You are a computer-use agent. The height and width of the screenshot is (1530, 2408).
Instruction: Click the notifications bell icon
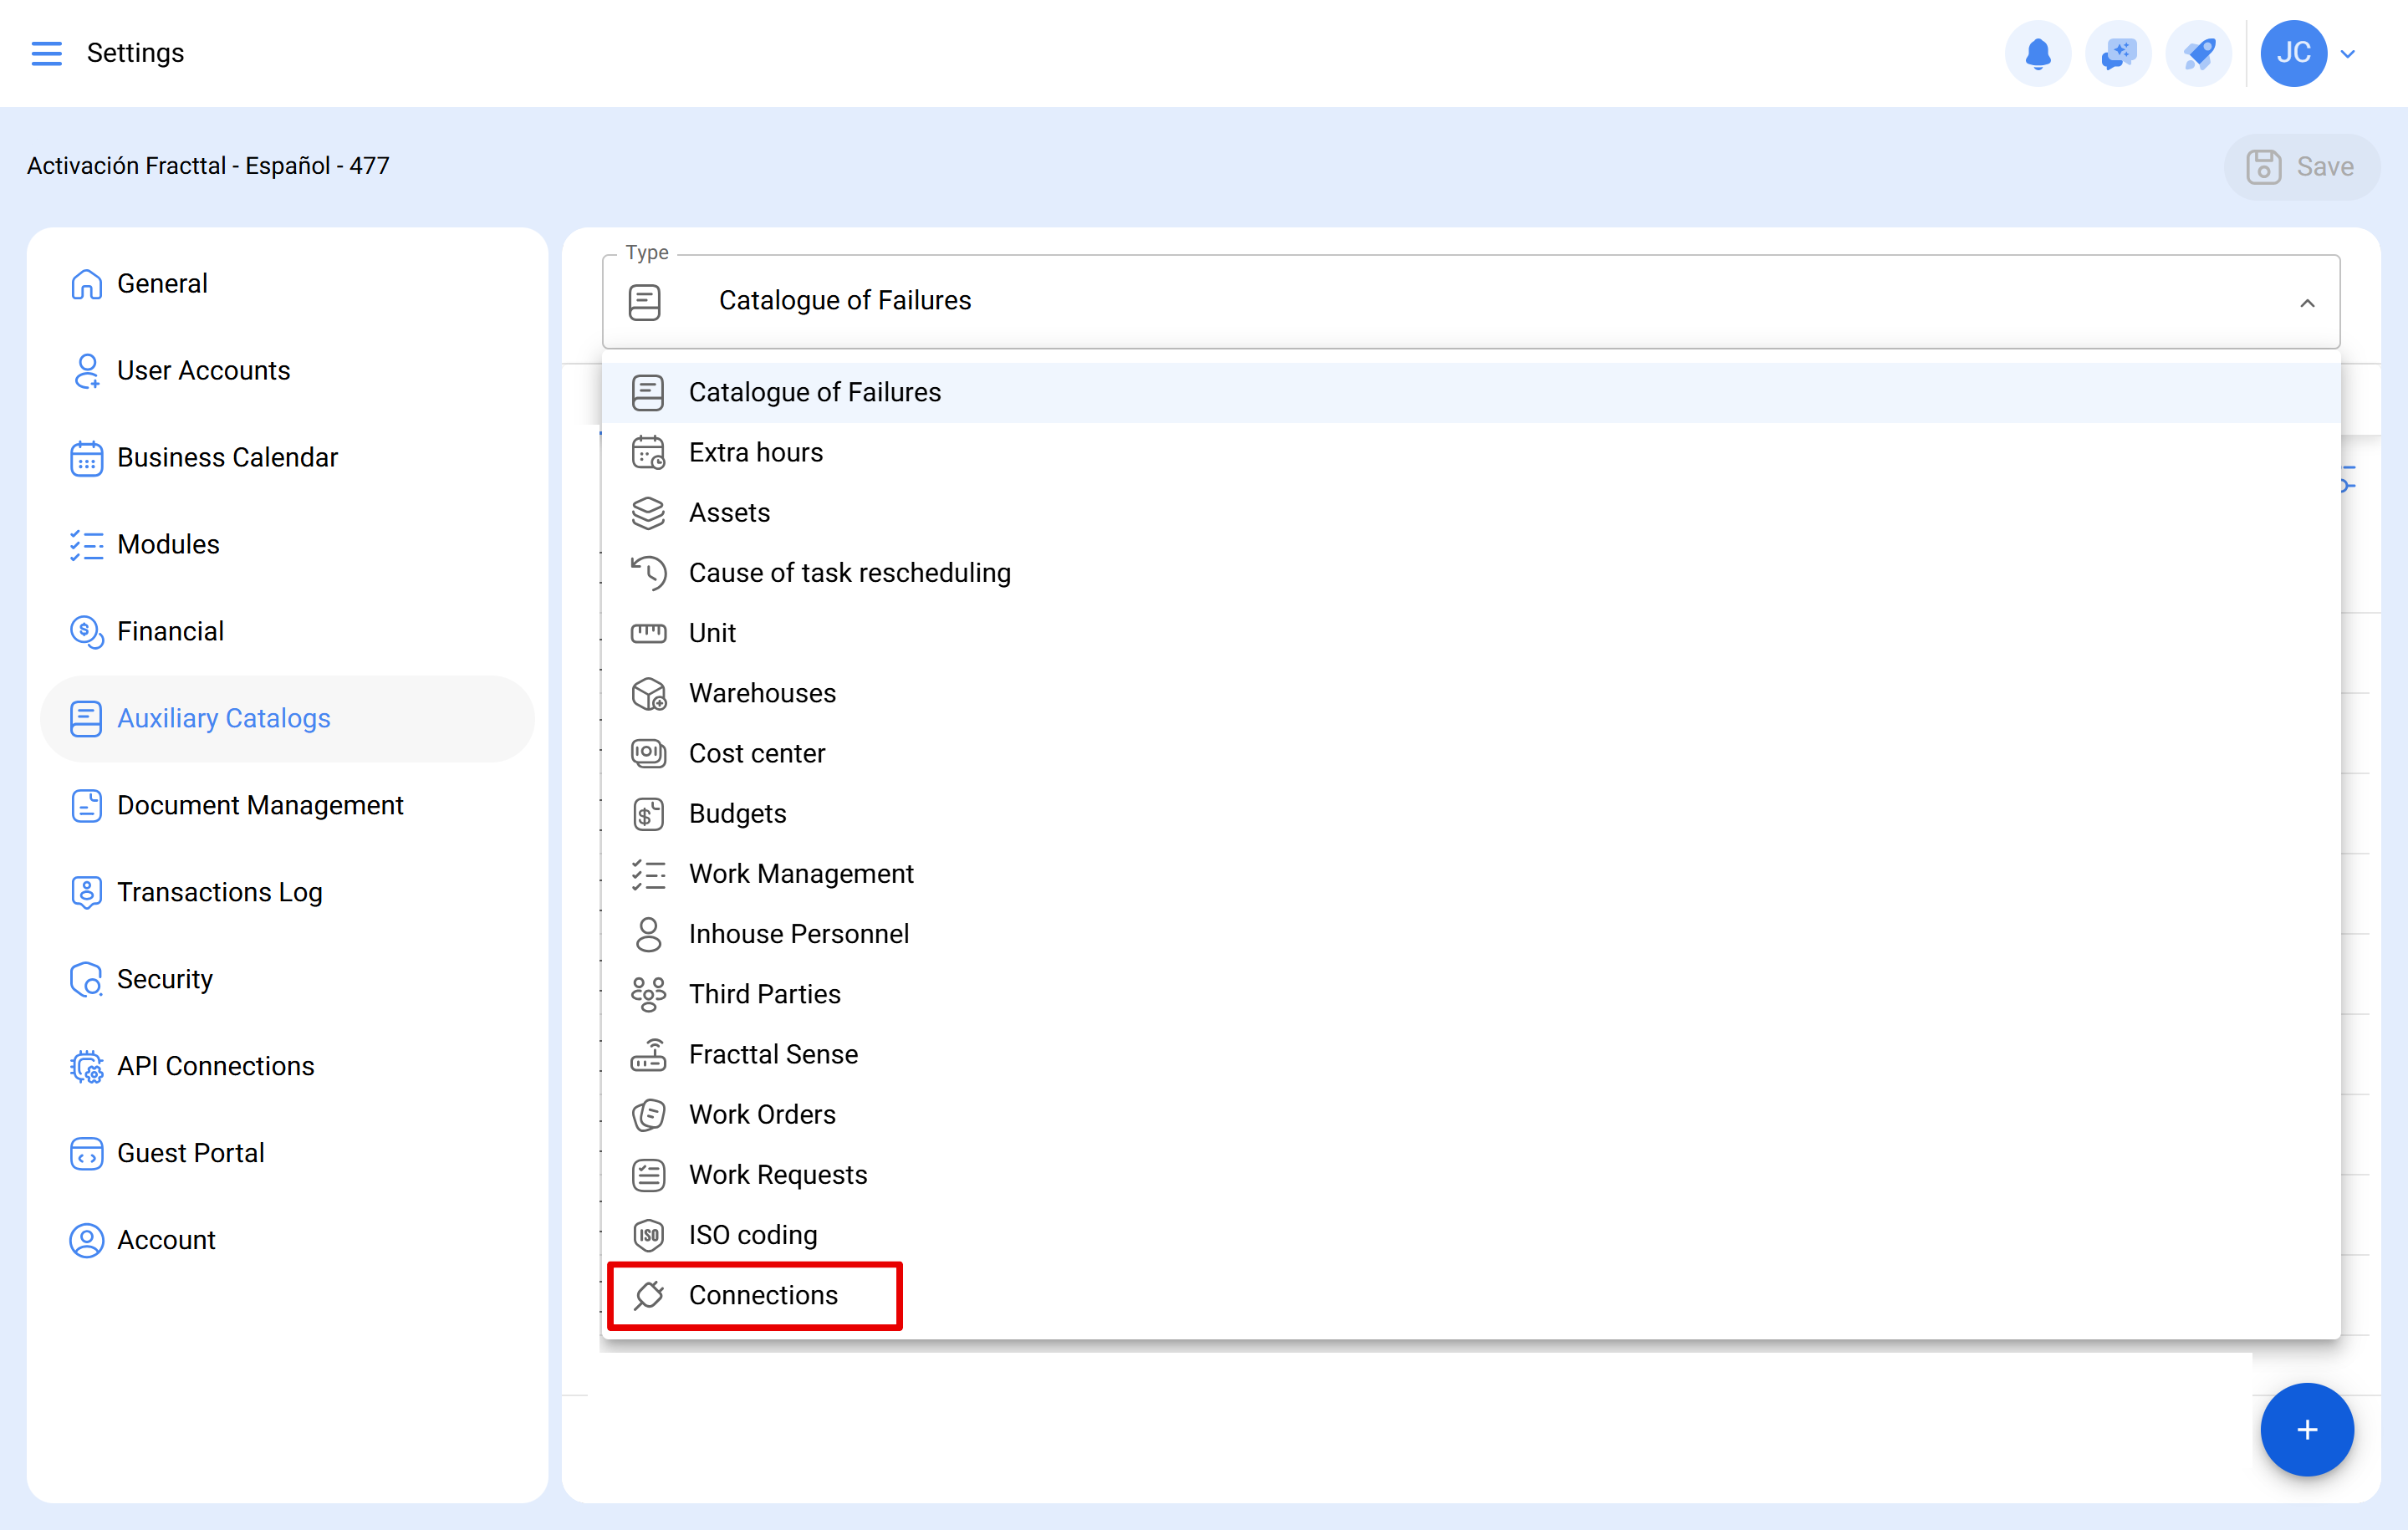pos(2038,53)
